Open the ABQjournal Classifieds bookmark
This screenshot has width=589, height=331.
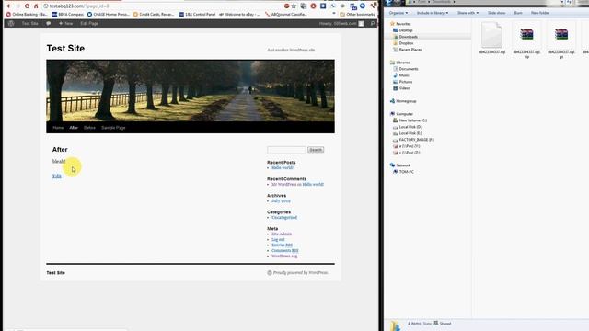[x=286, y=15]
